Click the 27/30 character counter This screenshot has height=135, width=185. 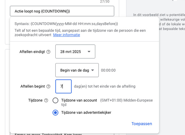pos(105,2)
